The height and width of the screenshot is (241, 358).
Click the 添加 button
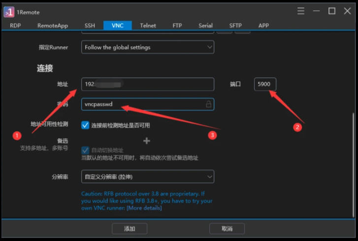[130, 229]
